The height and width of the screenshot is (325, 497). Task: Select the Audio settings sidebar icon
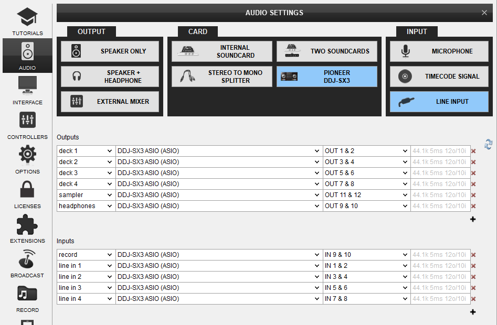(x=27, y=56)
